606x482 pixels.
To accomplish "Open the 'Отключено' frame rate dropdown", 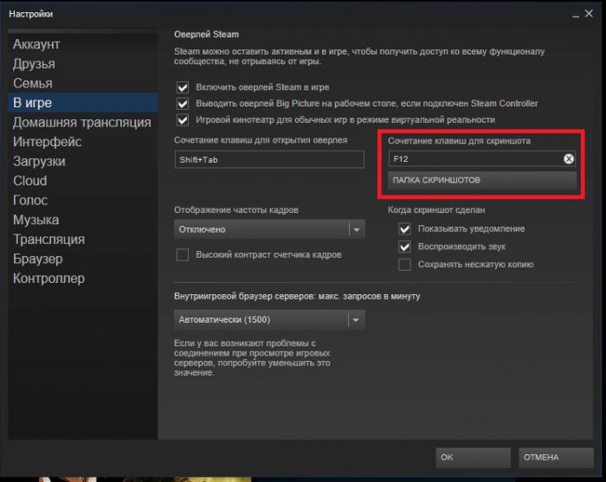I will pos(269,229).
